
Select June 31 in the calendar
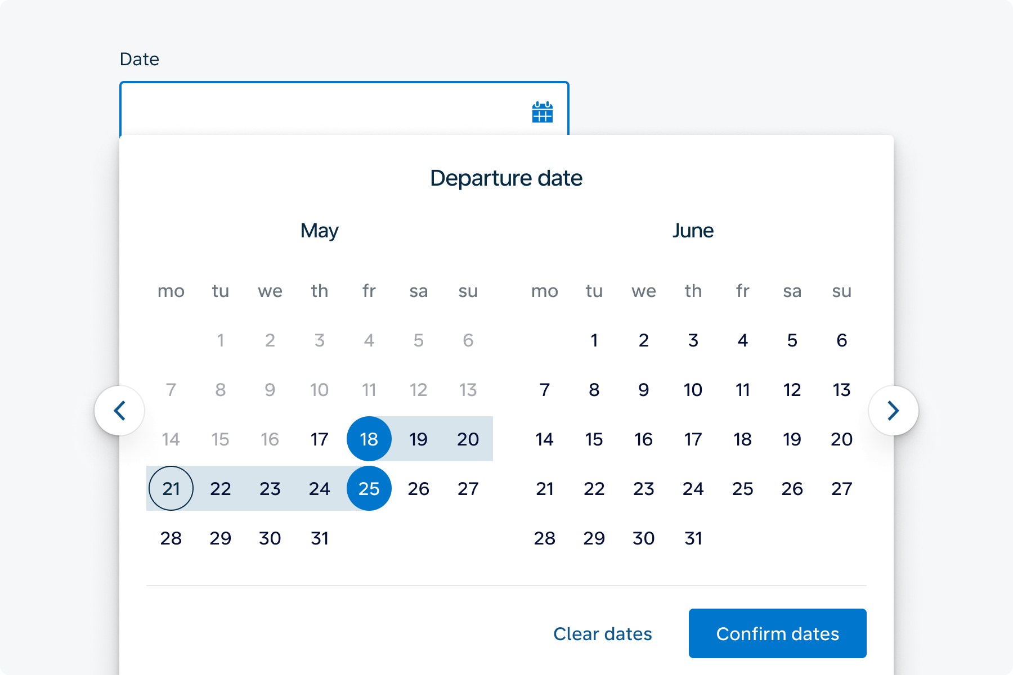point(693,538)
